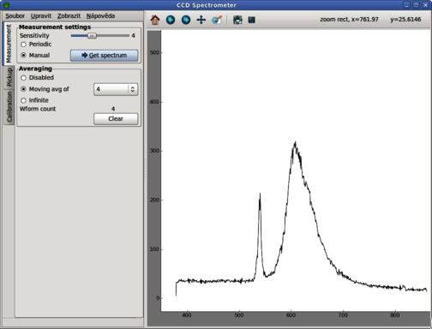
Task: Open subplot configuration tool
Action: (237, 20)
